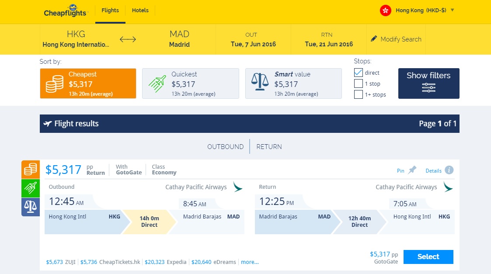Open the Details info icon

(449, 170)
